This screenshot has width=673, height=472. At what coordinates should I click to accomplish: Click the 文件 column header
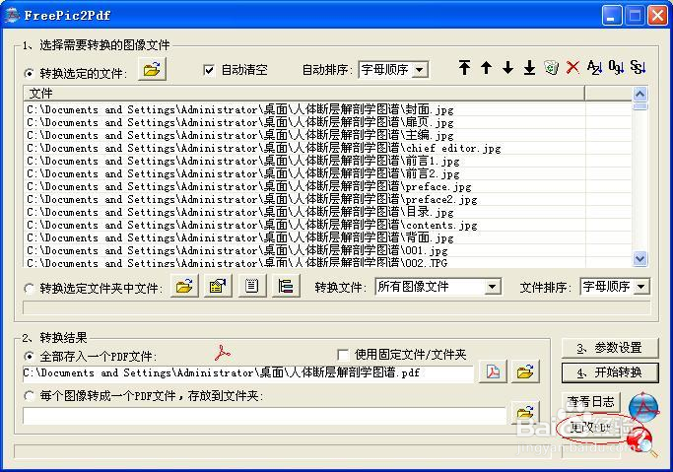pos(303,93)
